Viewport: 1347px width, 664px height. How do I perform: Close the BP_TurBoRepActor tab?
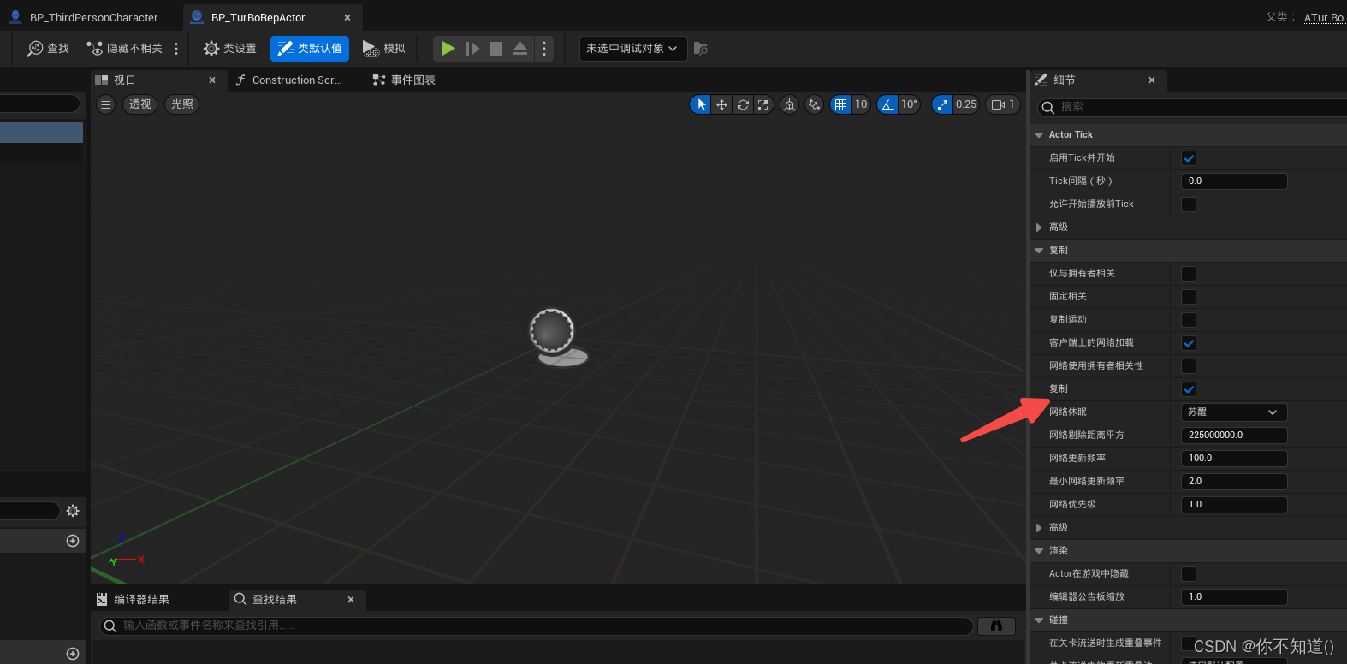[347, 18]
